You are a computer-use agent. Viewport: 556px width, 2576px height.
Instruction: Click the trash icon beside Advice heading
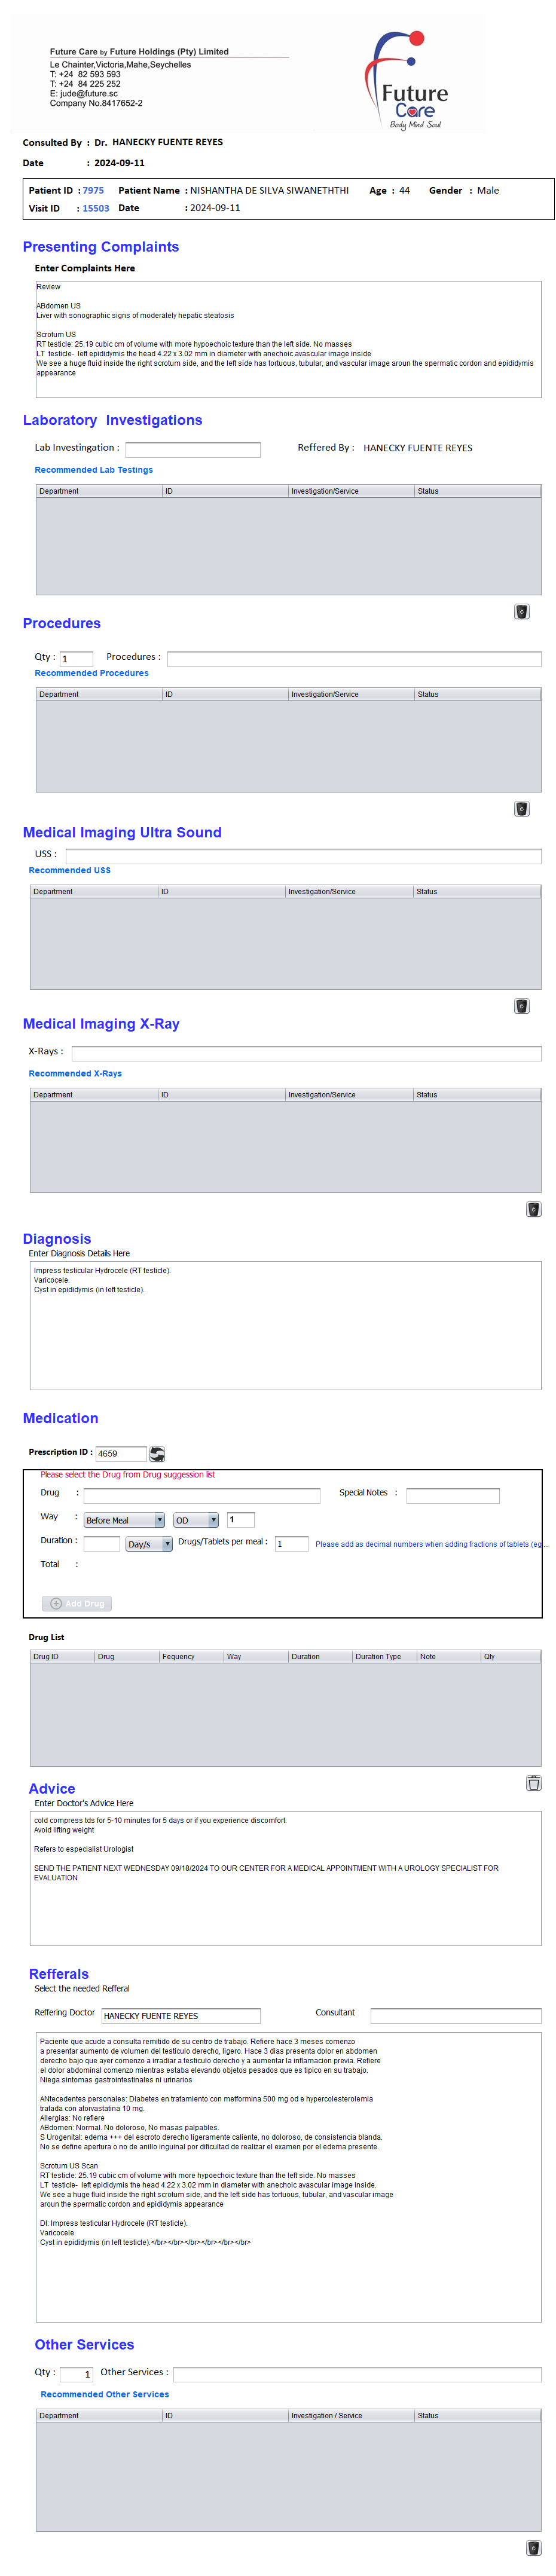coord(533,1782)
